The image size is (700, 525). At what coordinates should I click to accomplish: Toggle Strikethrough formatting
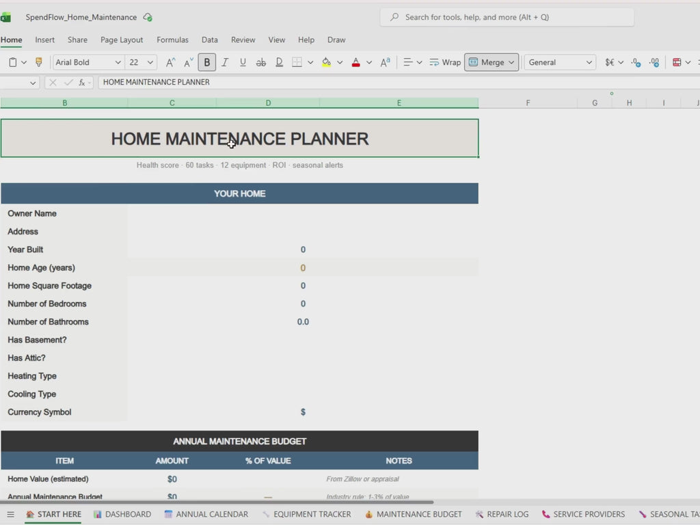261,62
